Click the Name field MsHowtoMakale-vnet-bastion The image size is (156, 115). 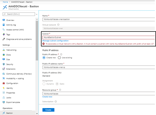coord(99,19)
